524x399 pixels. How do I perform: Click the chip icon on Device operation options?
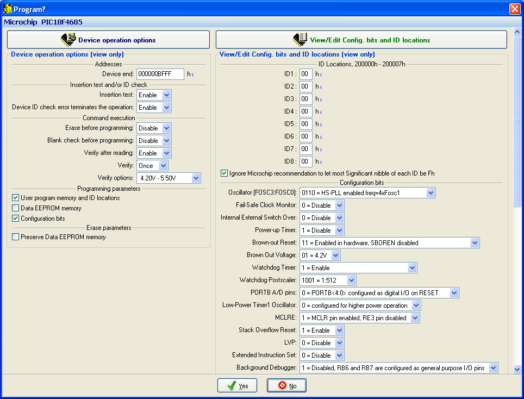pyautogui.click(x=68, y=40)
